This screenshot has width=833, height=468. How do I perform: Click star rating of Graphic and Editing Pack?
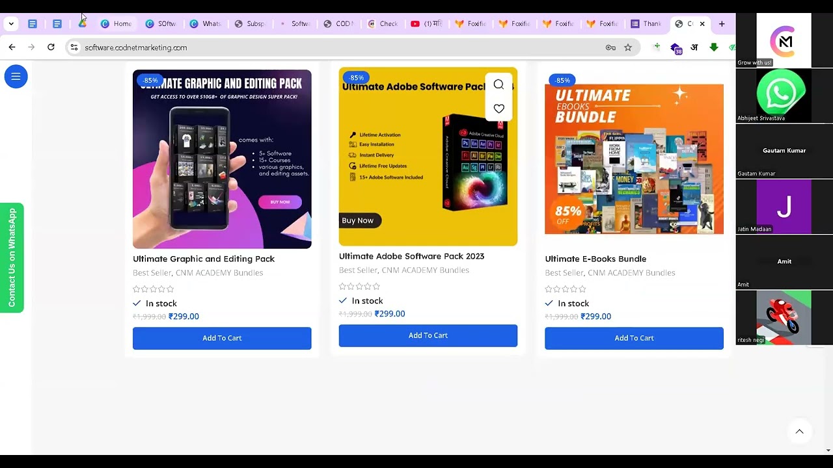[154, 289]
